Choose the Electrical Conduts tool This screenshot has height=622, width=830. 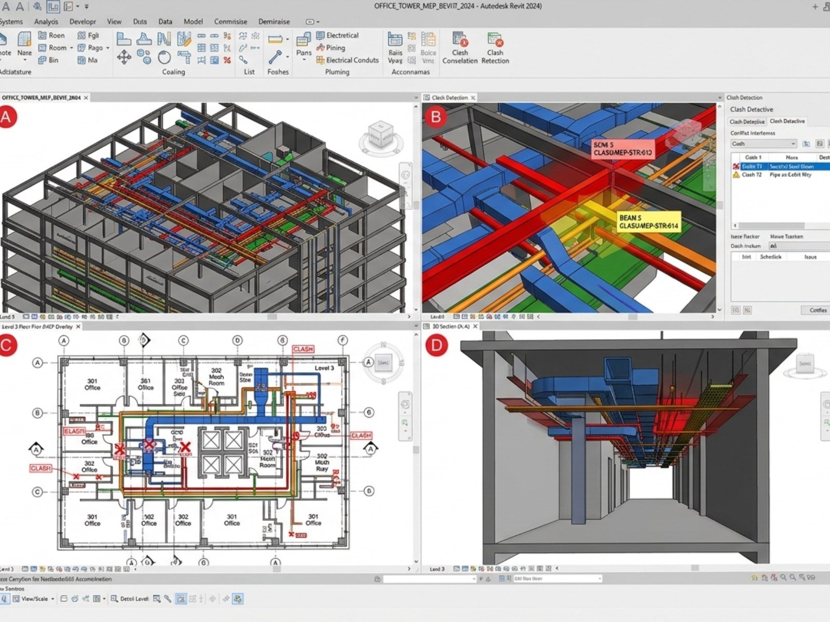point(348,60)
